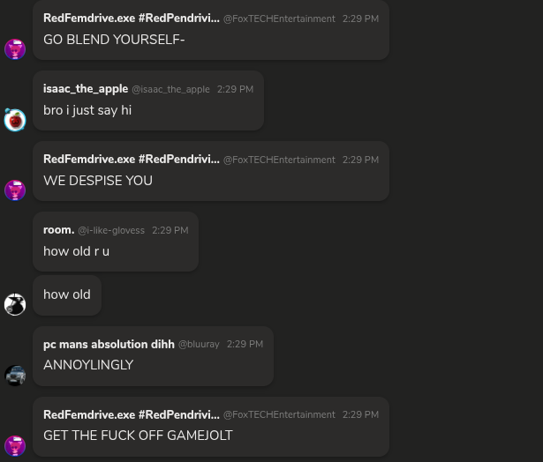Click the car avatar of pc mans absolution dihh

click(15, 376)
